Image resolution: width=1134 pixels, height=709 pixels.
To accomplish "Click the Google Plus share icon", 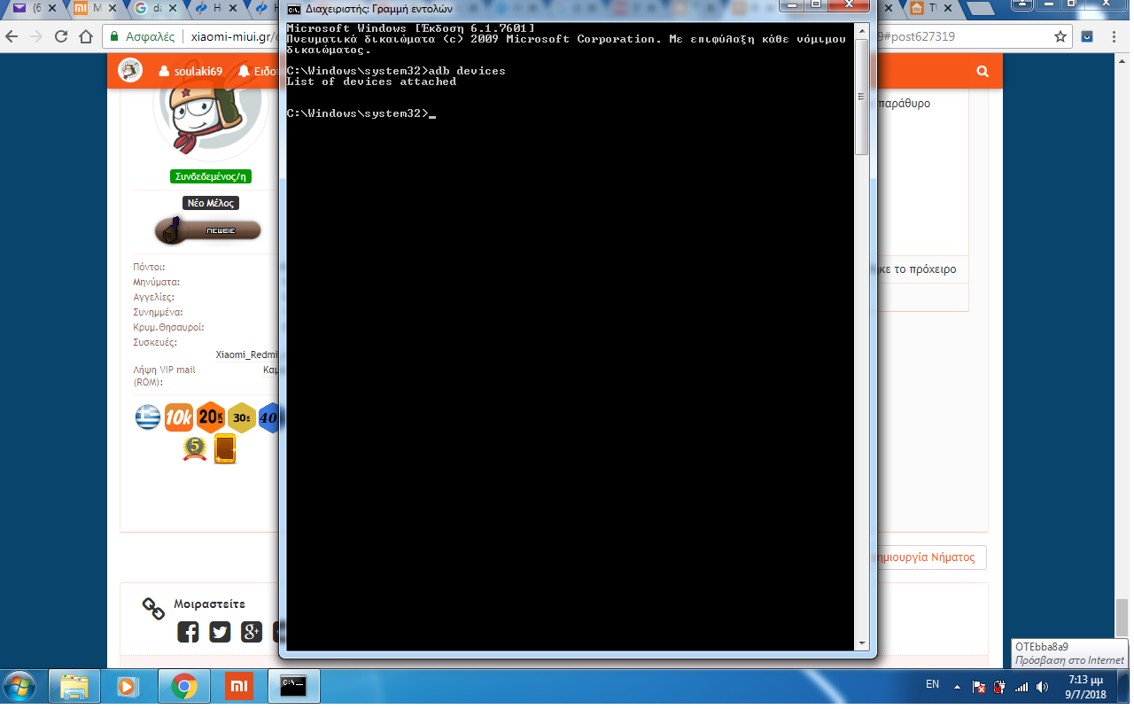I will [252, 632].
